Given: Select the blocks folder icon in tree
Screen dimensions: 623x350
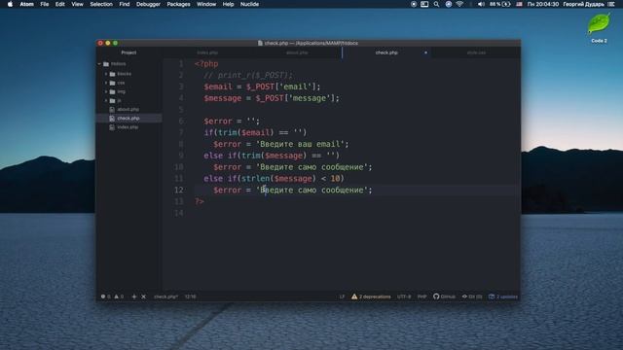Looking at the screenshot, I should coord(113,74).
